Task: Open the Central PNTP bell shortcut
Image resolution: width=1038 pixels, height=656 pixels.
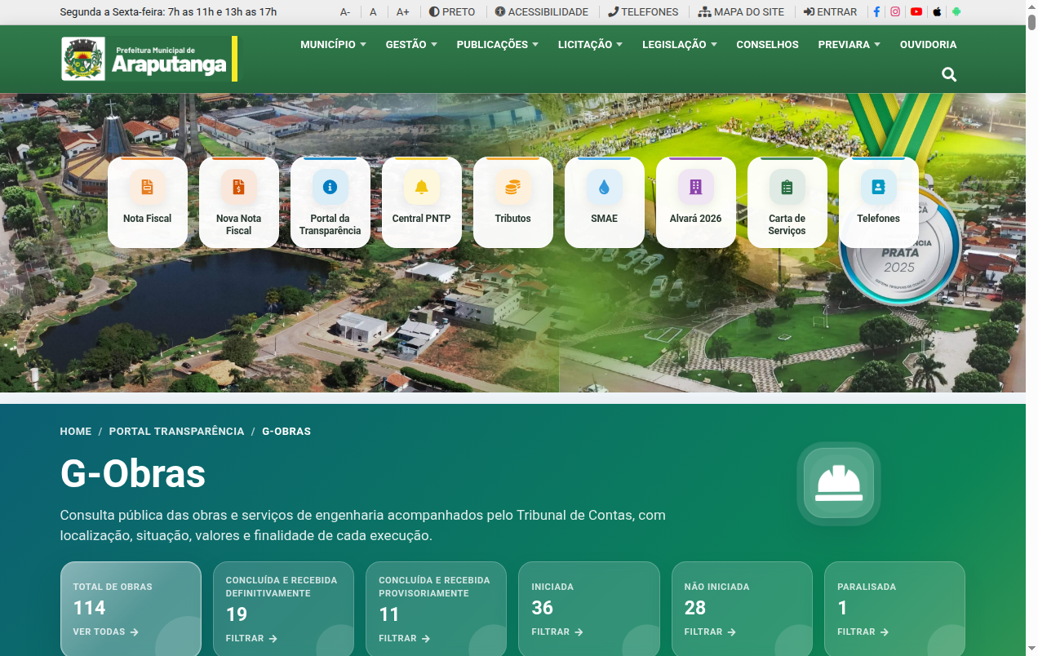Action: point(422,202)
